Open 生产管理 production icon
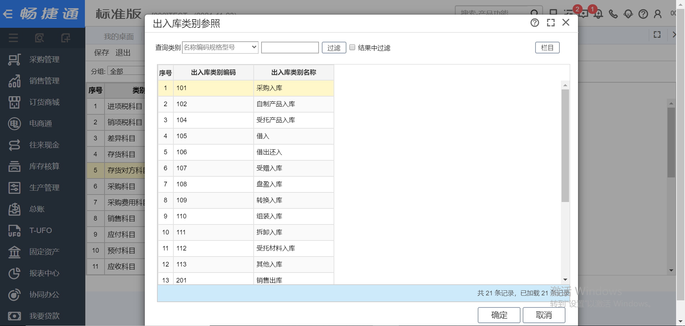Viewport: 685px width, 326px height. (x=14, y=188)
